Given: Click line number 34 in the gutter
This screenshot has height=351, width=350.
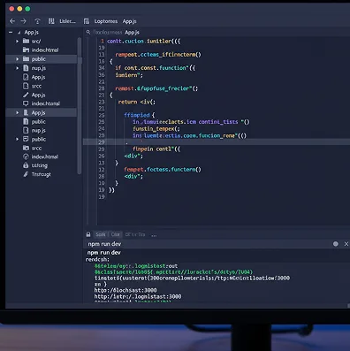Looking at the screenshot, I should click(x=102, y=68).
